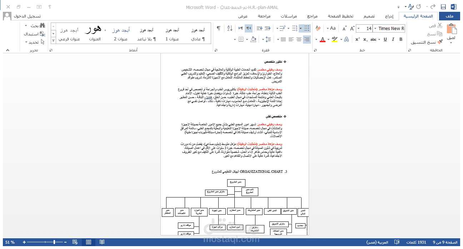Click the Center alignment icon
This screenshot has width=463, height=249.
[299, 39]
